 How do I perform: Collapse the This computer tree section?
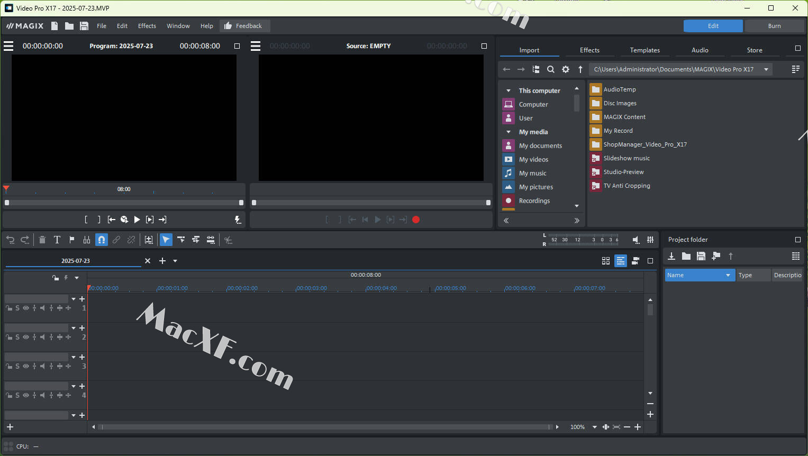(x=509, y=90)
